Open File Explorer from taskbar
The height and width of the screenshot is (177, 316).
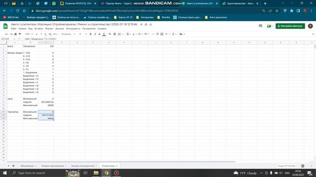(96, 173)
